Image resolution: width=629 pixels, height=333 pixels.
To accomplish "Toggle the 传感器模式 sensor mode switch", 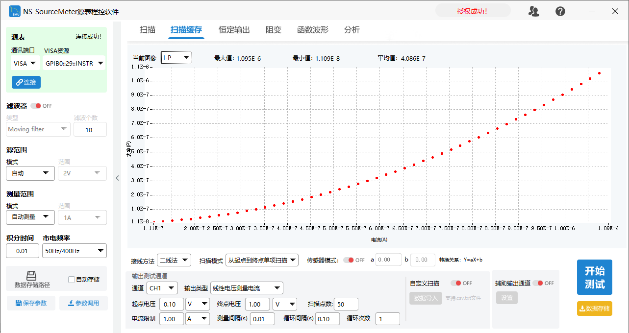I will (348, 260).
